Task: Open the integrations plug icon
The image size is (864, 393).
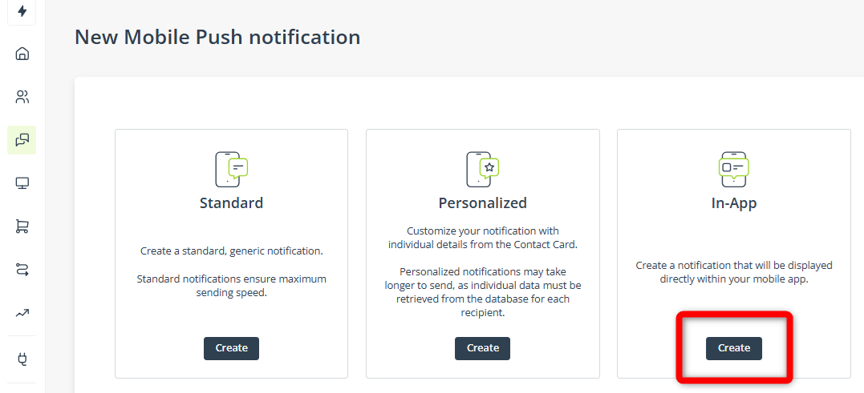Action: tap(22, 359)
